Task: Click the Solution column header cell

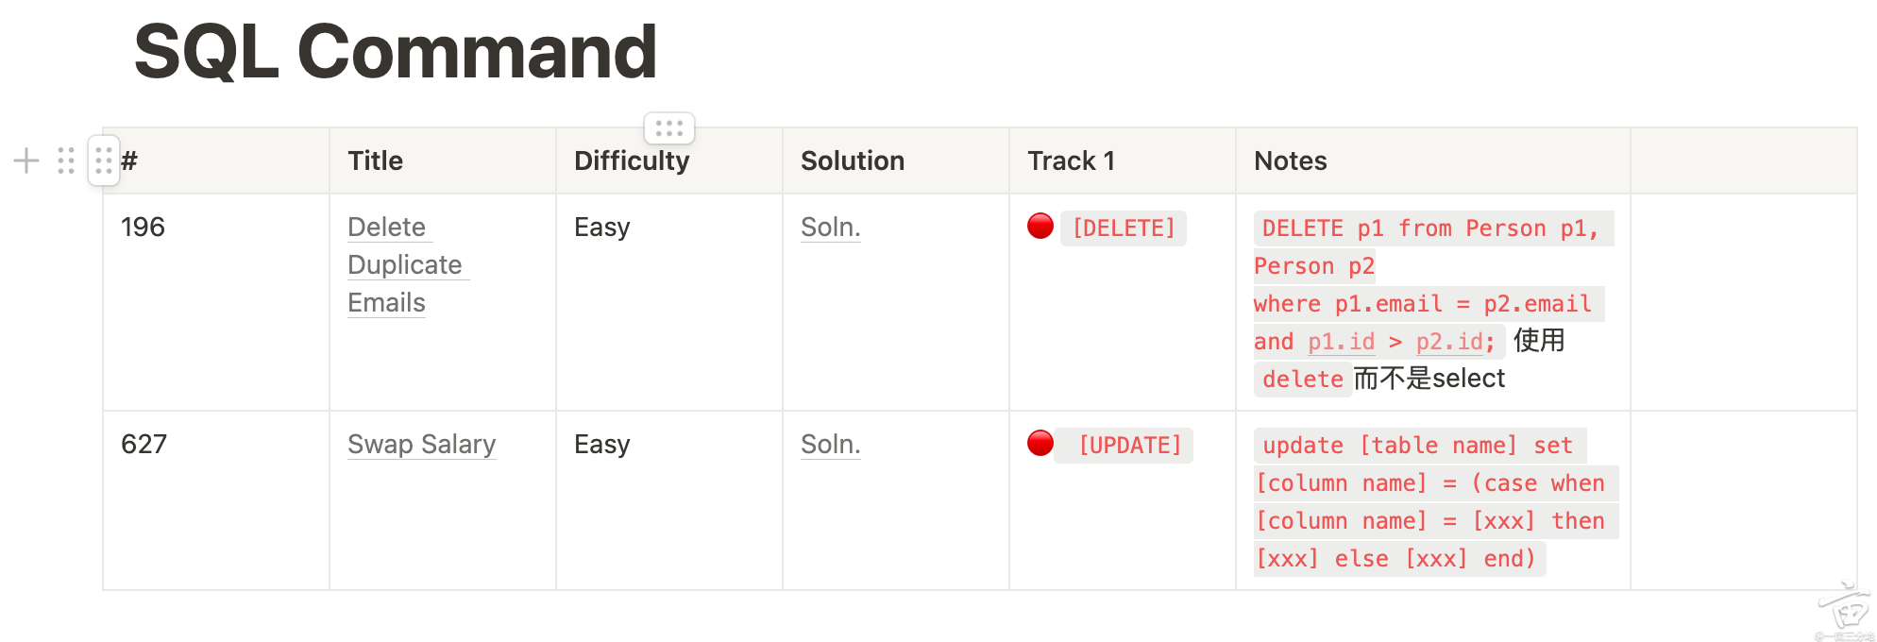Action: point(895,161)
